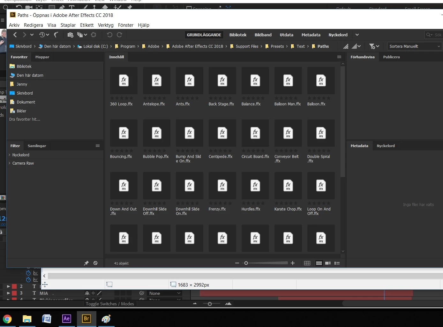Open the refine review mode dropdown

pyautogui.click(x=82, y=35)
